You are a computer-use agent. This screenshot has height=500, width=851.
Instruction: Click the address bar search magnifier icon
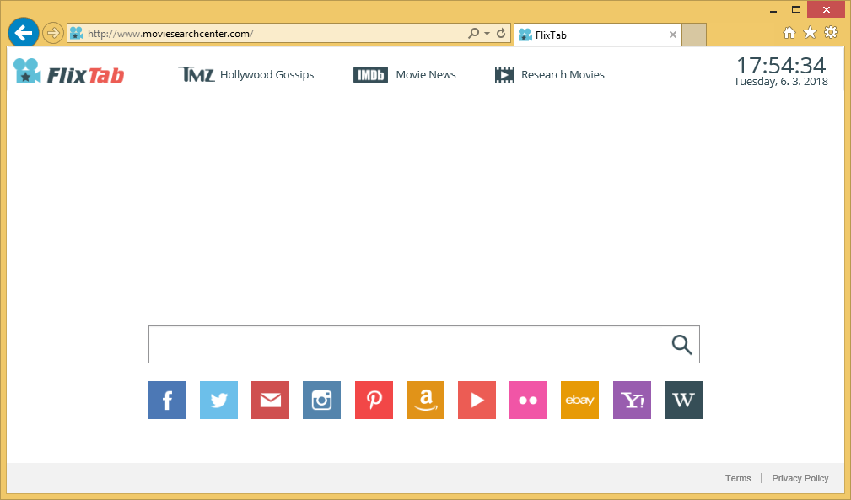473,33
